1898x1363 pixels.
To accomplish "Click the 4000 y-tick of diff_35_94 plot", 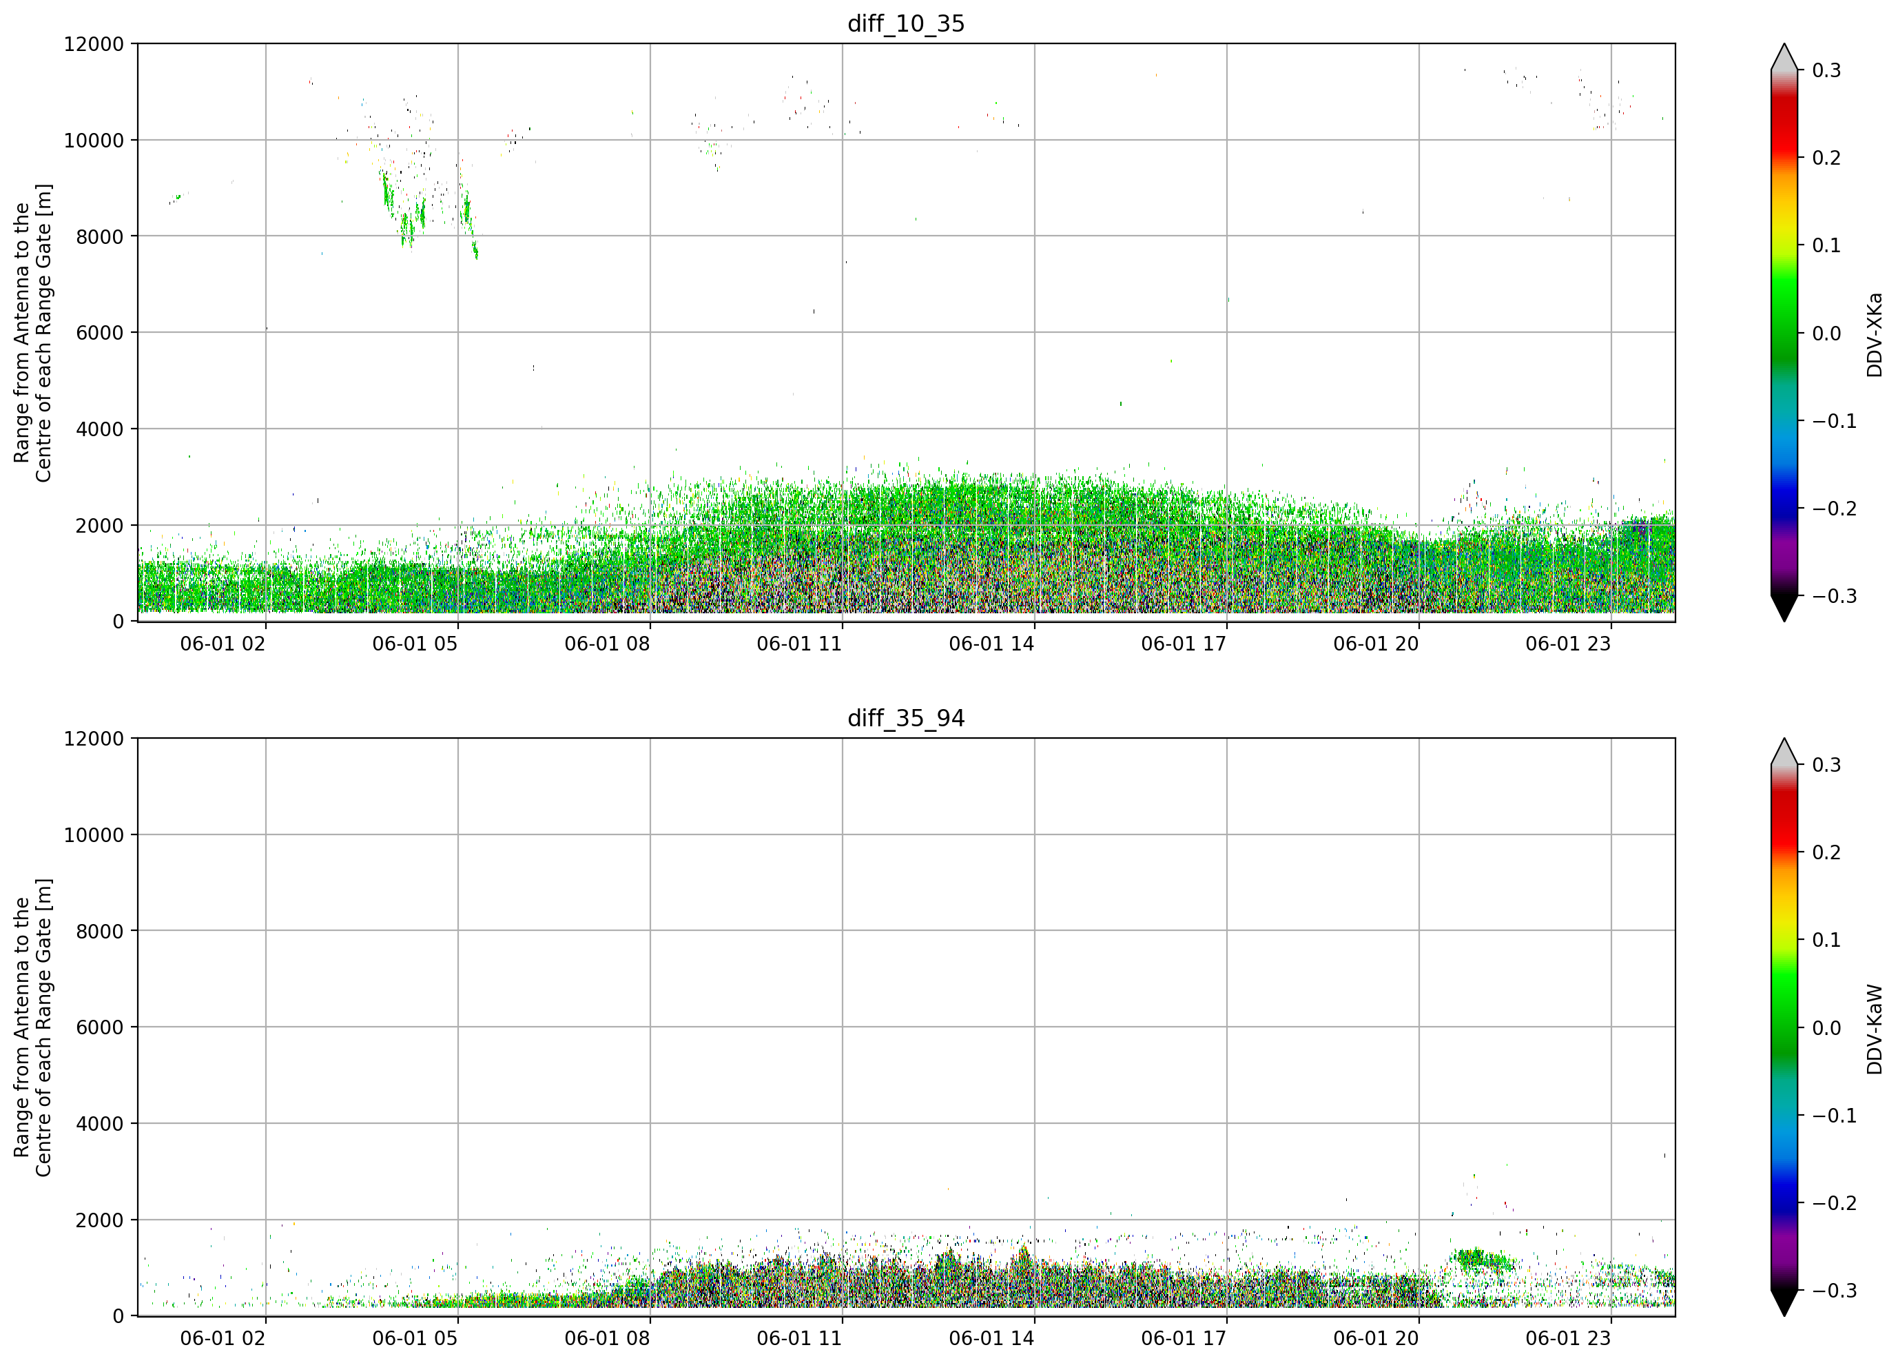I will click(x=100, y=1125).
